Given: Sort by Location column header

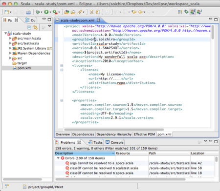Looking at the screenshot, I should pos(204,153).
